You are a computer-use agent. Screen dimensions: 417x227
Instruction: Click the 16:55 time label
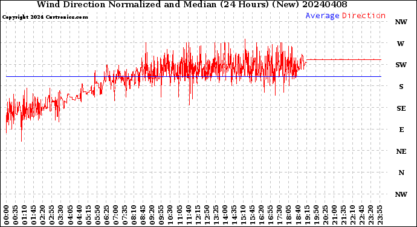(x=271, y=215)
